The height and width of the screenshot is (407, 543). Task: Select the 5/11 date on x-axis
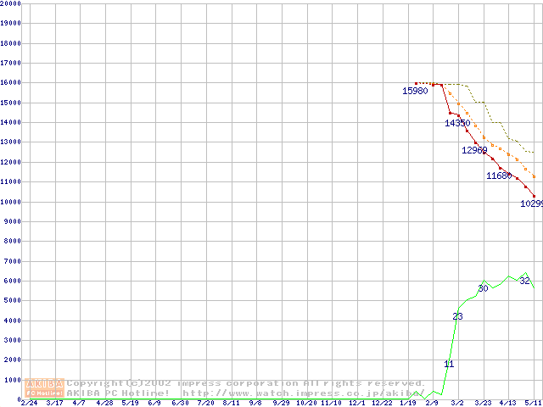(532, 403)
